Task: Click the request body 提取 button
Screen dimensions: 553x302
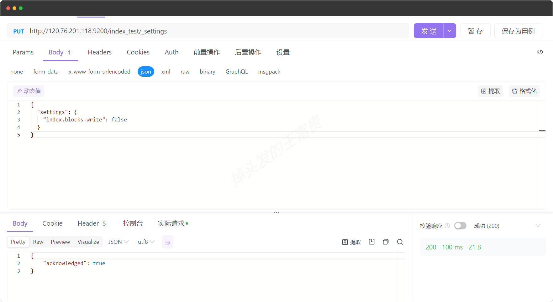Action: (490, 91)
